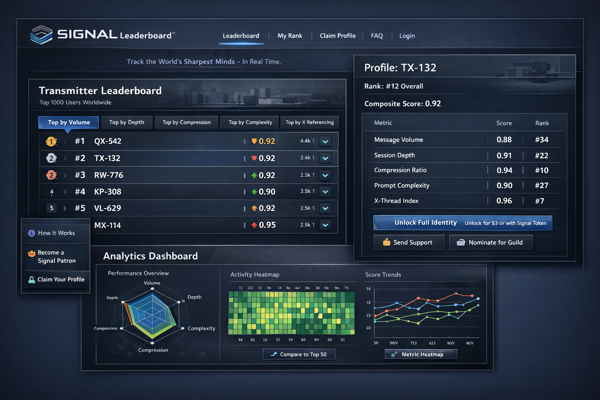Click the green up-arrow next to KP-308's score
Image resolution: width=600 pixels, height=400 pixels.
point(255,191)
